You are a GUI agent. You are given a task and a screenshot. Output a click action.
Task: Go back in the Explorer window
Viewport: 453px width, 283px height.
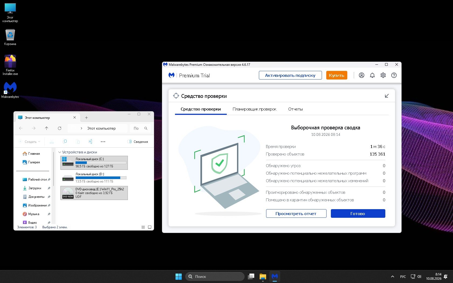[21, 128]
